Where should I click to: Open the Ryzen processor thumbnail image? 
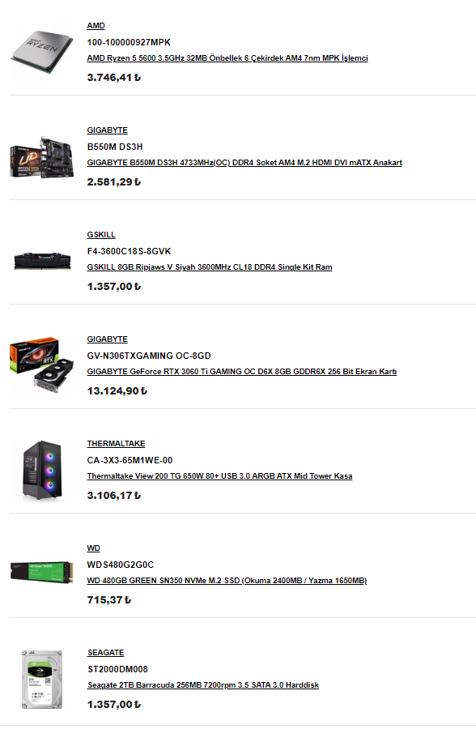pyautogui.click(x=42, y=52)
